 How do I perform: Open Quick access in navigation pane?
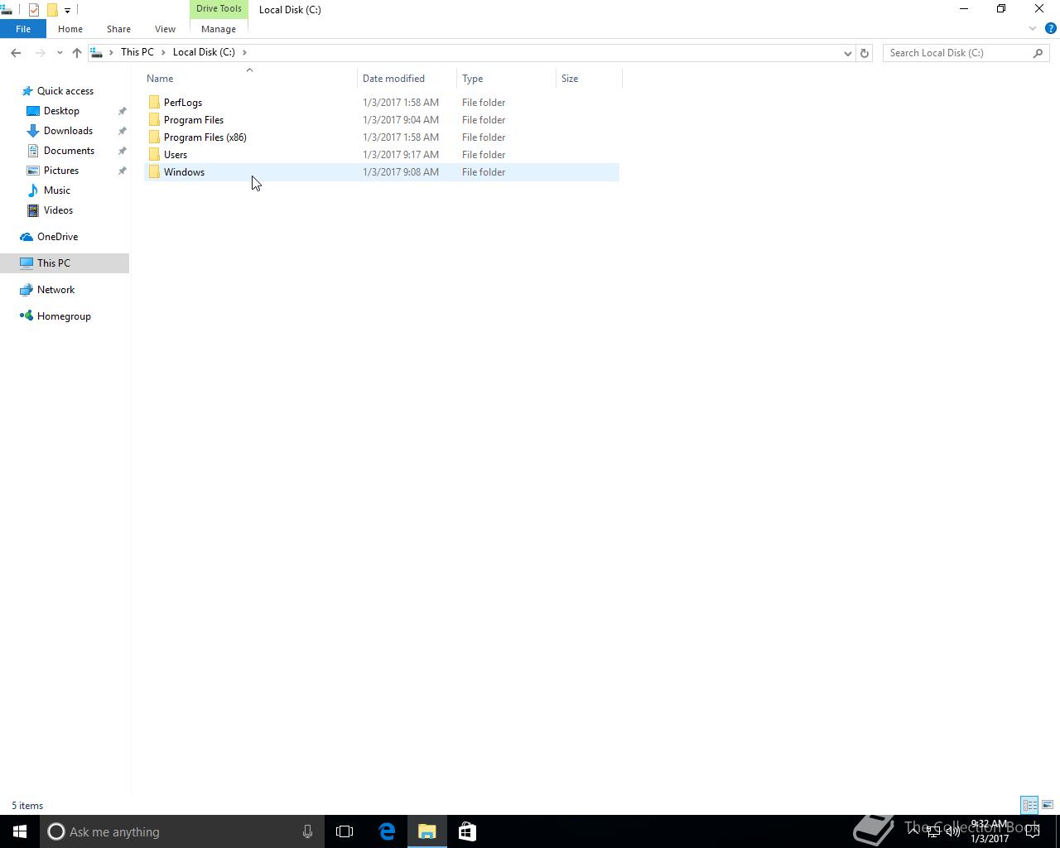coord(65,91)
